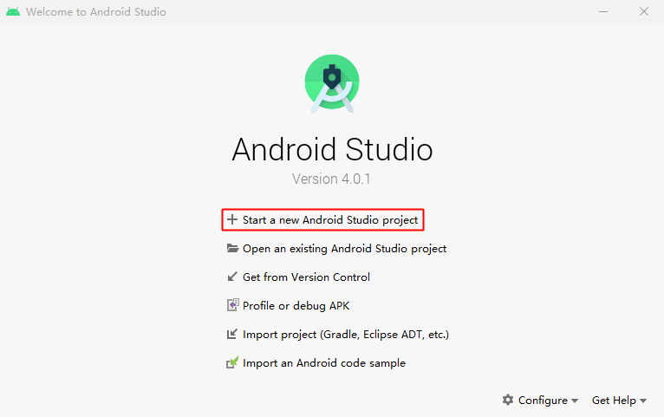Select Import project (Gradle, Eclipse ADT, etc.)
The image size is (664, 417).
coord(346,335)
